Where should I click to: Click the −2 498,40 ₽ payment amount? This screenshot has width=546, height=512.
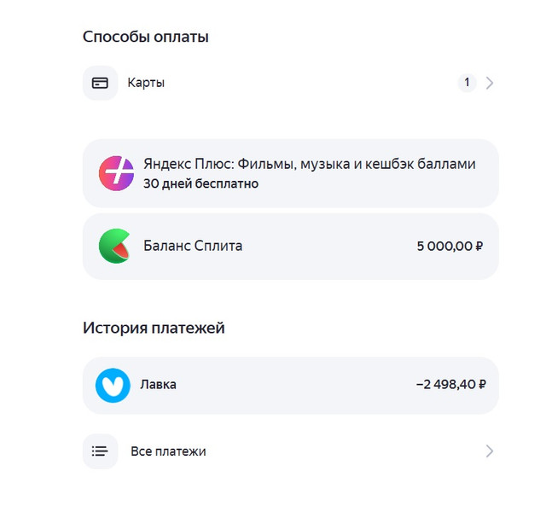(451, 385)
